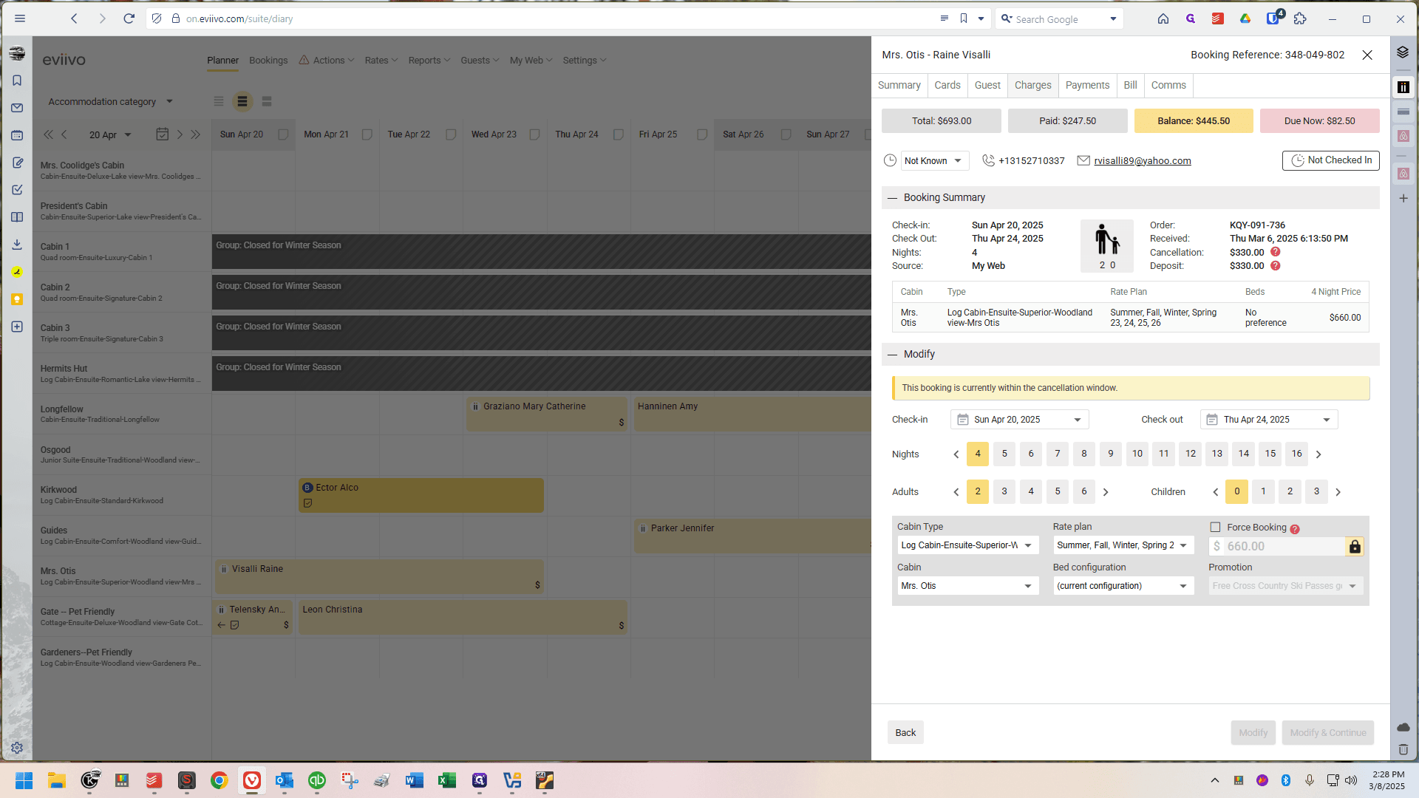Click the trash icon in right sidebar

[x=1403, y=749]
